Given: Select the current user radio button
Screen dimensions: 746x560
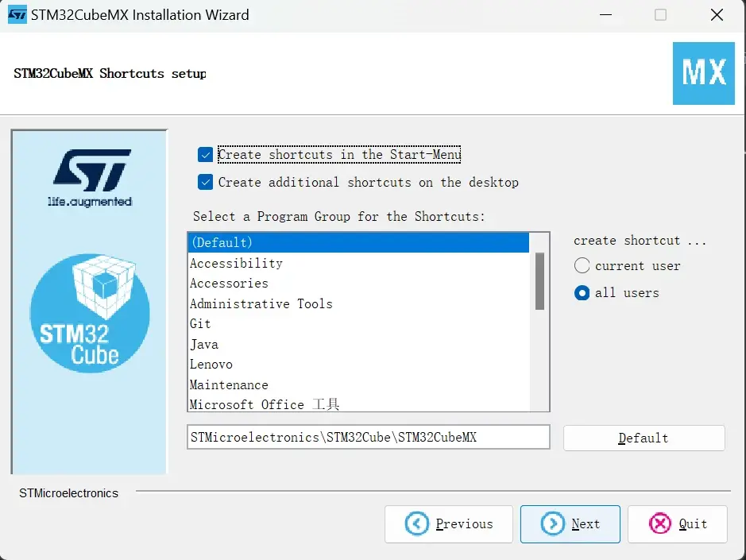Looking at the screenshot, I should click(582, 265).
